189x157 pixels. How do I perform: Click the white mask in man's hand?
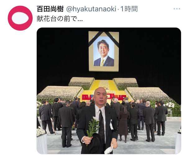pyautogui.click(x=108, y=149)
